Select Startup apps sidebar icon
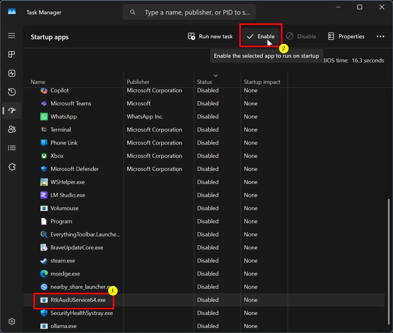 [x=12, y=110]
